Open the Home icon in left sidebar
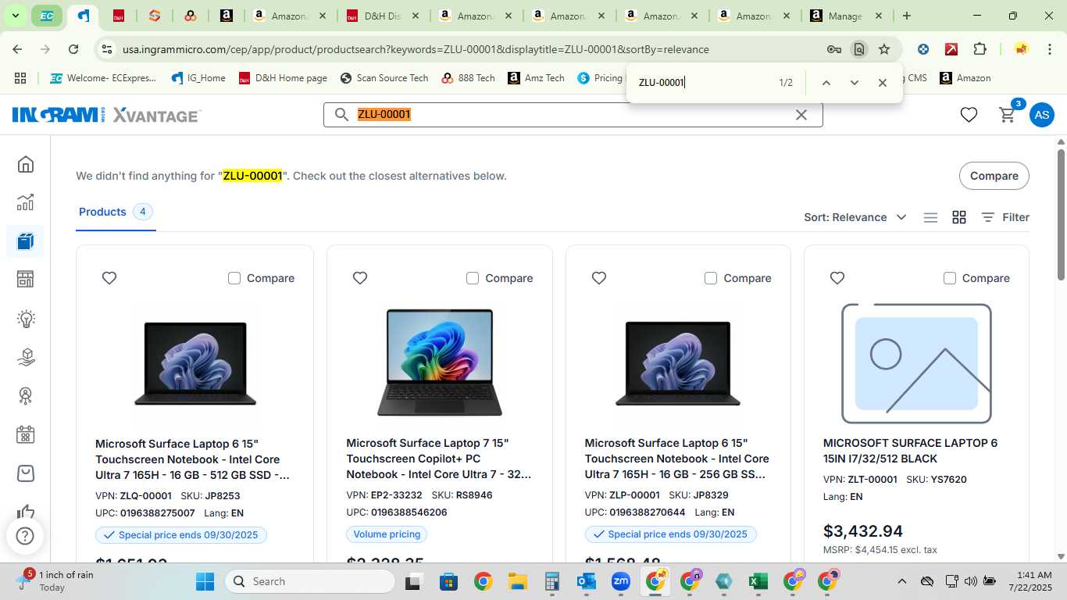Image resolution: width=1067 pixels, height=600 pixels. point(26,164)
